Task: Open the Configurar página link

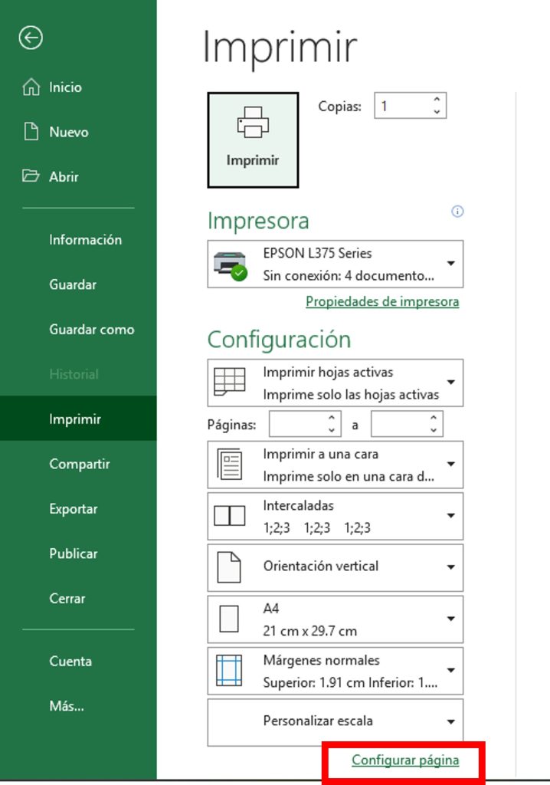Action: [x=405, y=760]
